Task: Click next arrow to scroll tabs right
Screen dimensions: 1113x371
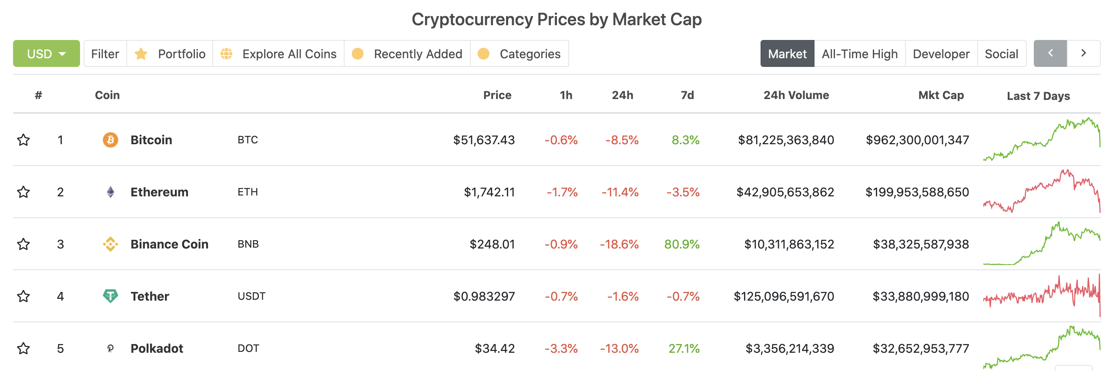Action: tap(1083, 53)
